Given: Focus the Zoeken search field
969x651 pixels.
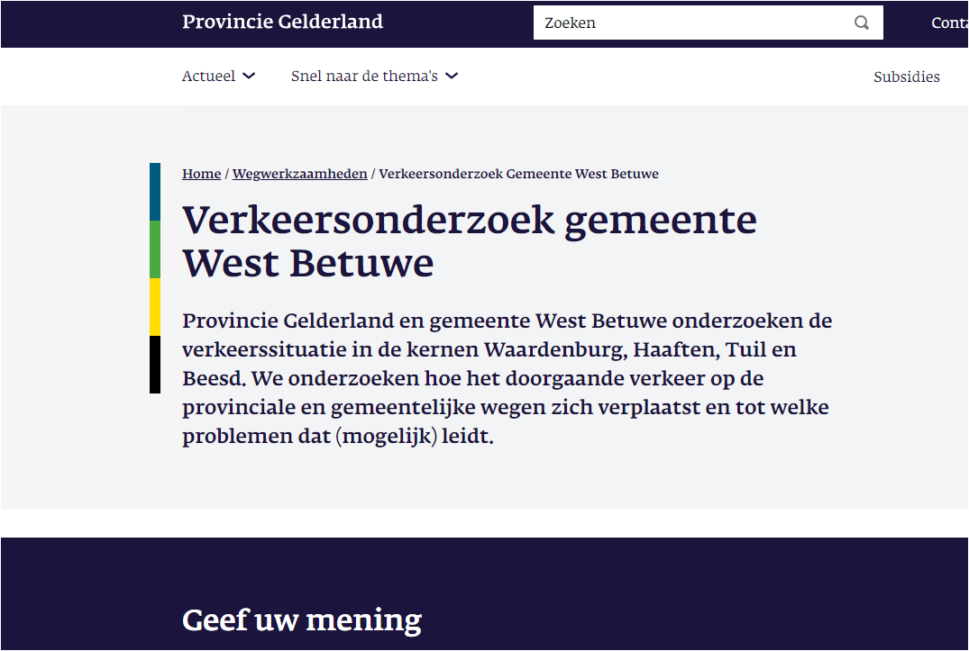Looking at the screenshot, I should 708,23.
